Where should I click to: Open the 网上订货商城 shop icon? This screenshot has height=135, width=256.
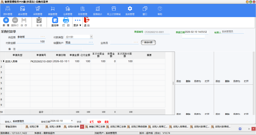(113, 9)
